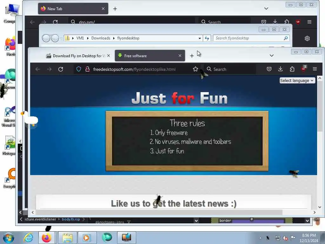Select flyondesktop in the Explorer breadcrumb
The image size is (325, 244).
(x=128, y=38)
